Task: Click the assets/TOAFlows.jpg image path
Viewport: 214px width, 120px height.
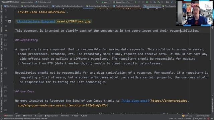Action: pos(74,21)
